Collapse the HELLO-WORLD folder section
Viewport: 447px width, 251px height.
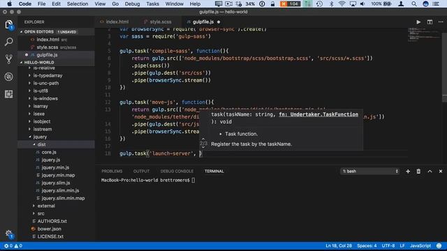click(x=22, y=62)
